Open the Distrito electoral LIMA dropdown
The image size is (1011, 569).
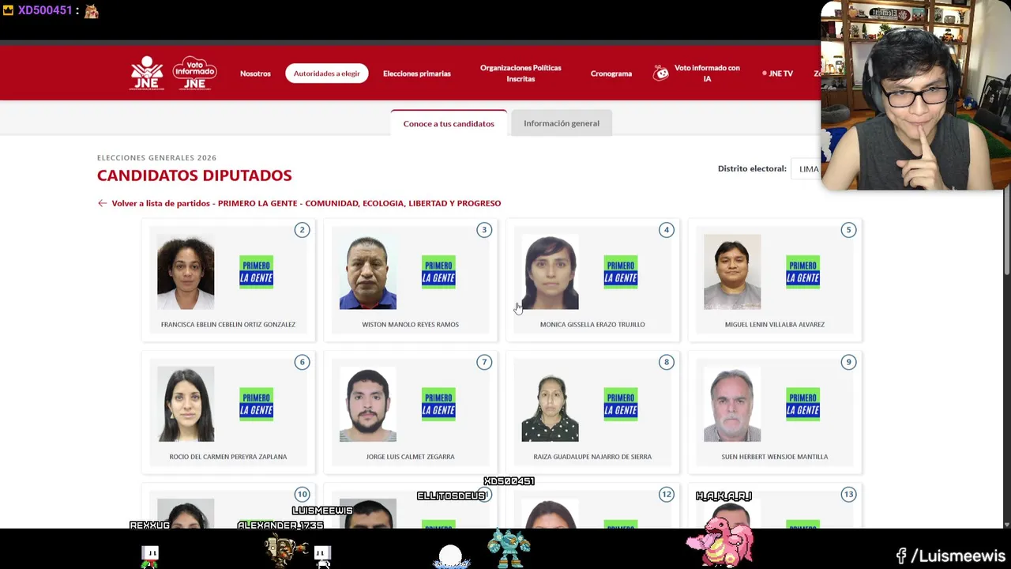806,168
